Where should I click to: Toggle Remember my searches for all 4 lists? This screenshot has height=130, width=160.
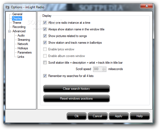tap(45, 76)
